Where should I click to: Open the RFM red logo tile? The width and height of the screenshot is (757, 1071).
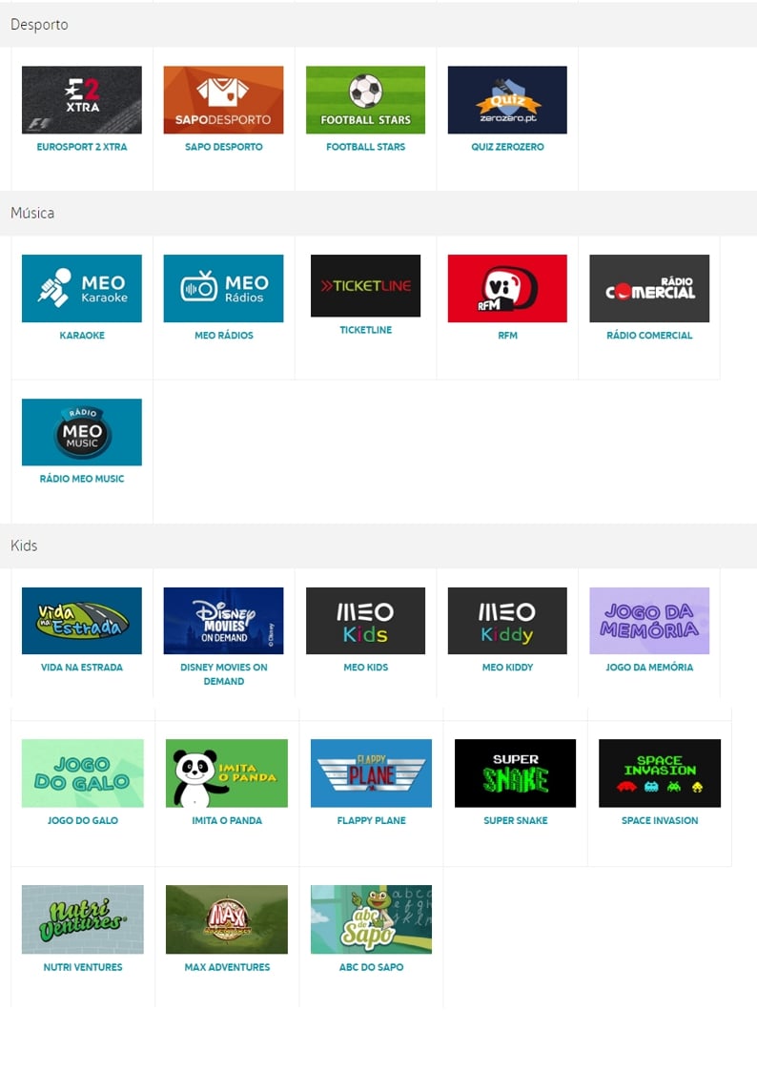[507, 288]
